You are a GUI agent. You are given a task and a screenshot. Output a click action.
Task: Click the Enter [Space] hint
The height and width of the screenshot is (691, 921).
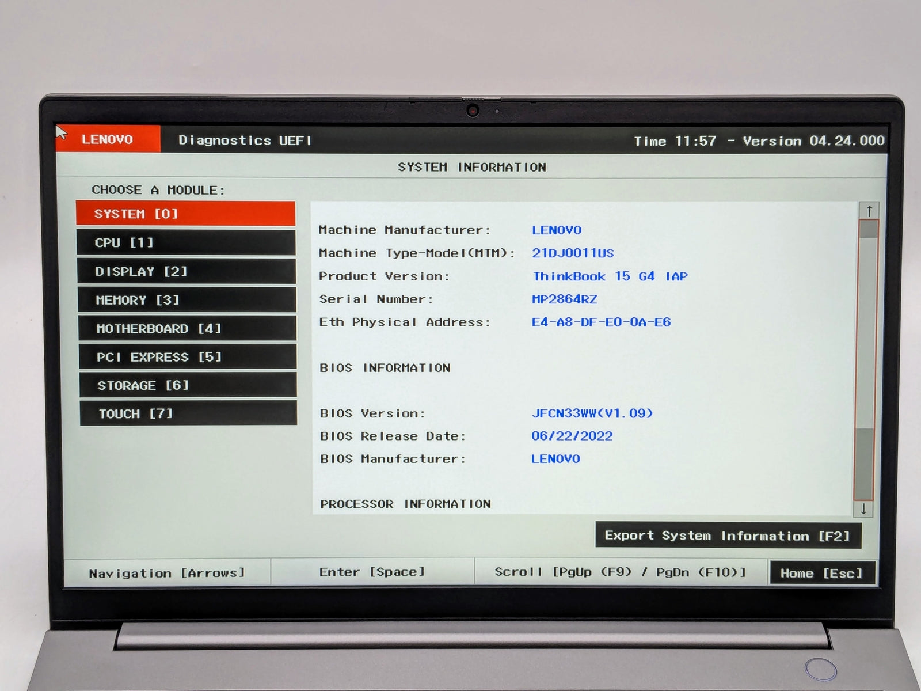tap(372, 572)
